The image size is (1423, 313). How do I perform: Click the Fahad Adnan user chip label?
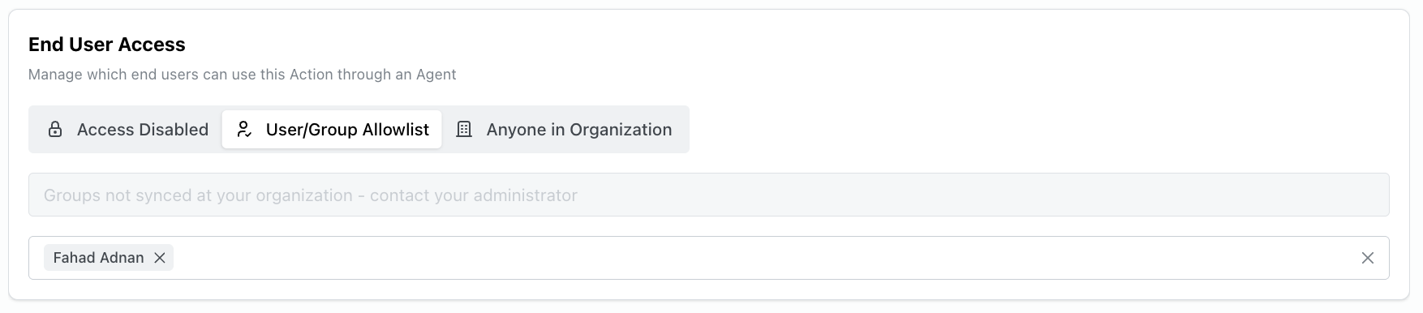(99, 258)
